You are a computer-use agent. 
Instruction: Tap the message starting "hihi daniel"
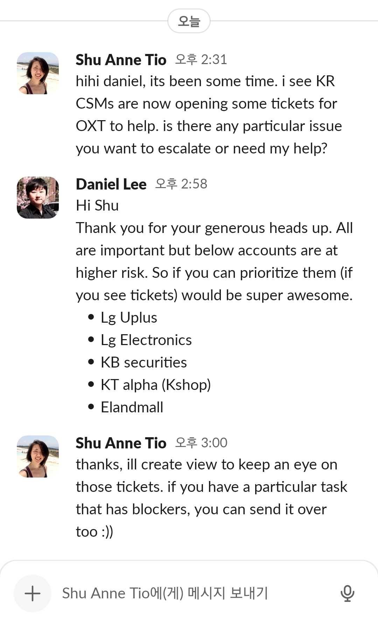tap(208, 115)
